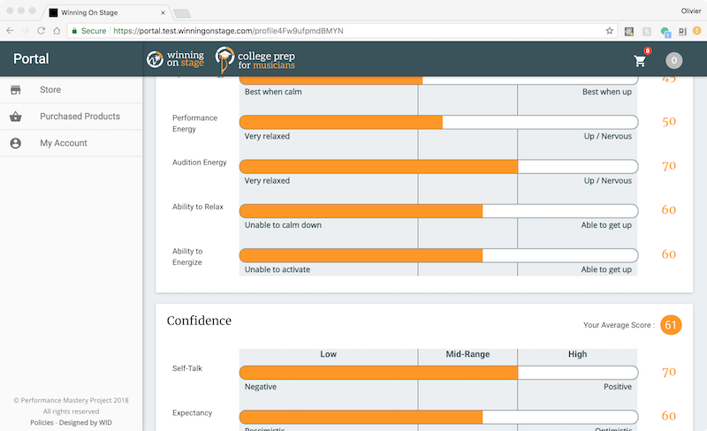Viewport: 707px width, 431px height.
Task: Click the My Account person icon
Action: 15,143
